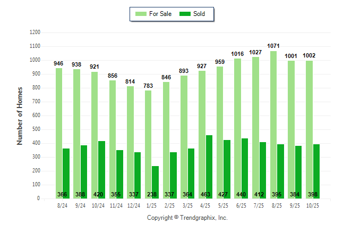Select the For Sale bar labeled 1016
343x231 pixels.
(237, 128)
